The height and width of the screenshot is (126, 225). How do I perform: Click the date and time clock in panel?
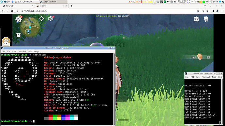pyautogui.click(x=182, y=2)
